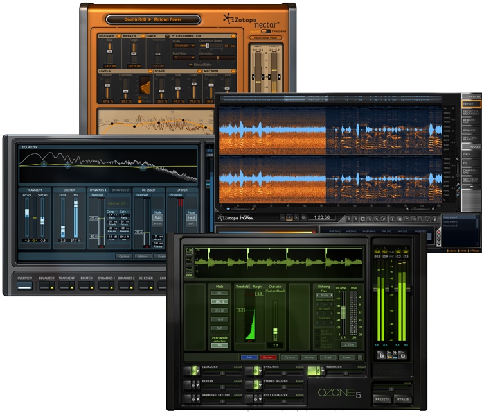Switch to Dynamics 2 tab in blue plugin

coord(120,190)
